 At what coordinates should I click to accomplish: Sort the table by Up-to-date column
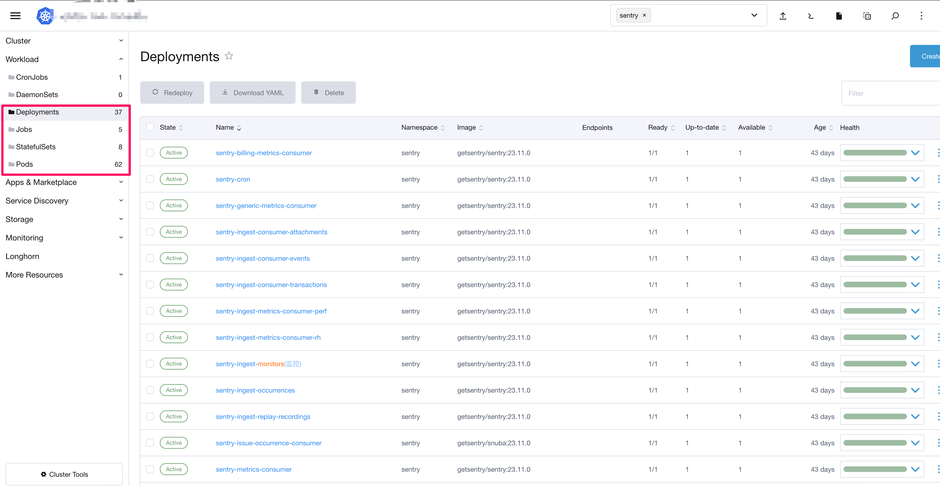coord(705,127)
